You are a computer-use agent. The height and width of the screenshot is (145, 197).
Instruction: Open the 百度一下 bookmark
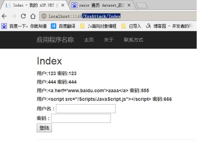(x=24, y=26)
